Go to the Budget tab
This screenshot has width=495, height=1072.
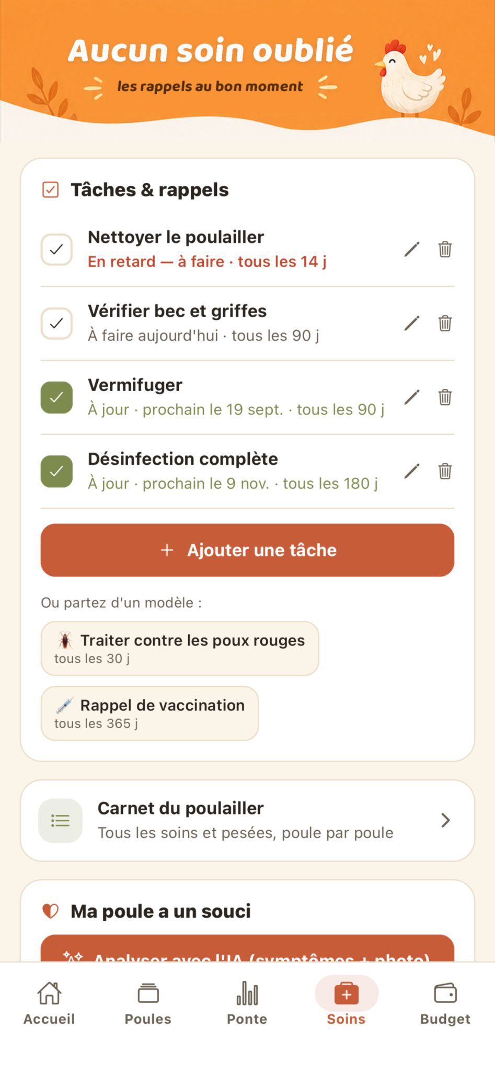pos(445,1002)
